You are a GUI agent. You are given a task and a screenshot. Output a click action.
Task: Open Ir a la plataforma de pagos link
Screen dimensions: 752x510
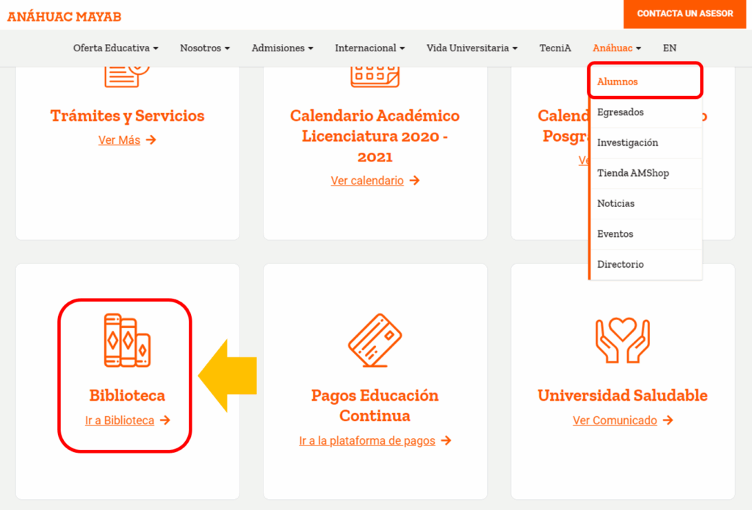point(367,441)
